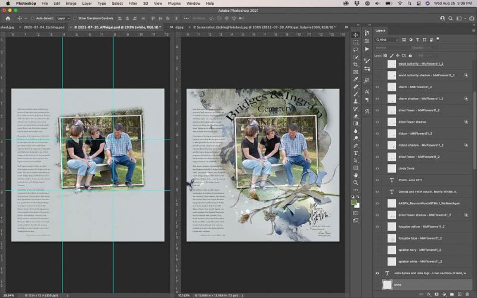
Task: Open the Kind filter dropdown in Layers
Action: coord(387,40)
